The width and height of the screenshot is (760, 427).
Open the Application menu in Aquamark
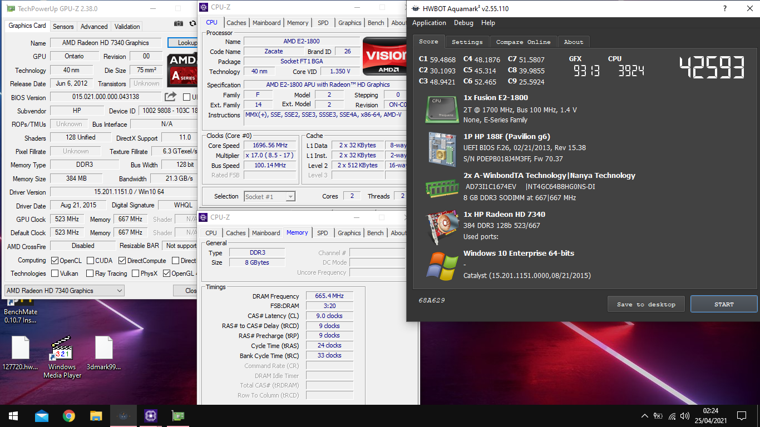429,23
